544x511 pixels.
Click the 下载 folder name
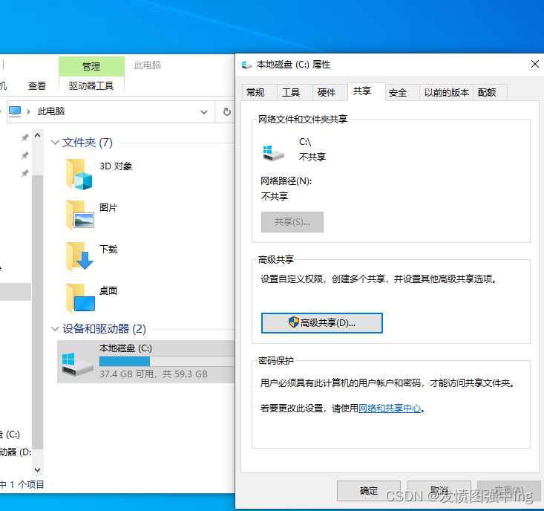point(108,250)
